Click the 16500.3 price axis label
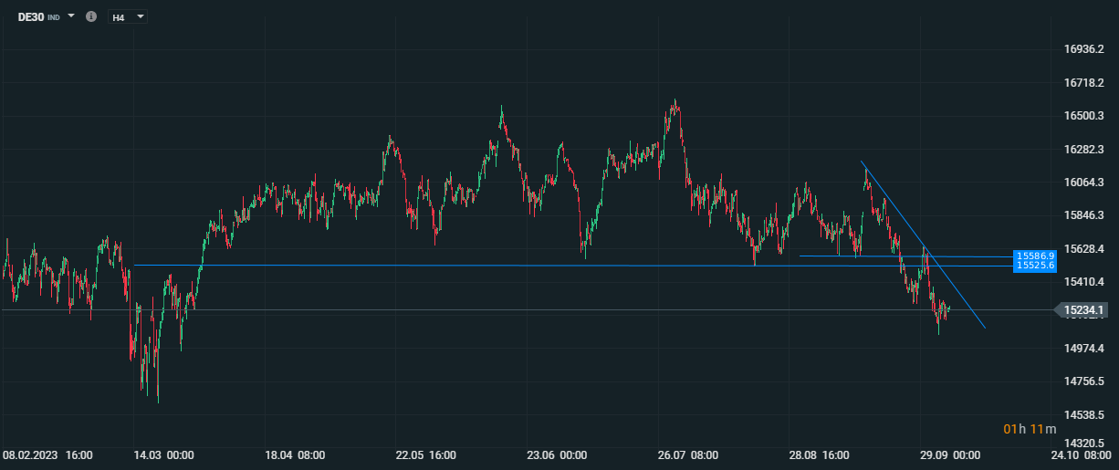The width and height of the screenshot is (1119, 470). tap(1083, 116)
